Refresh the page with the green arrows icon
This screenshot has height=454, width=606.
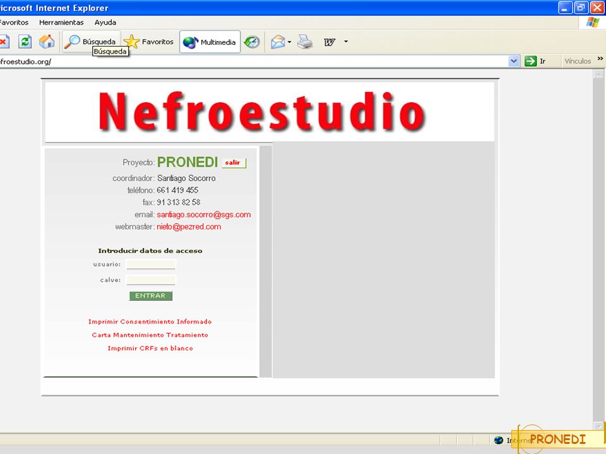pyautogui.click(x=25, y=42)
